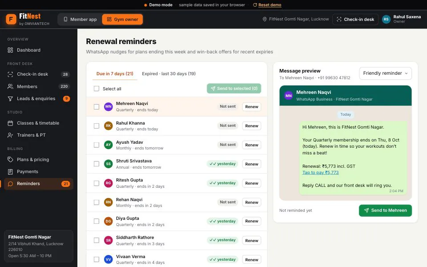This screenshot has width=427, height=267.
Task: Switch to Expired last 30 days tab
Action: [x=169, y=74]
